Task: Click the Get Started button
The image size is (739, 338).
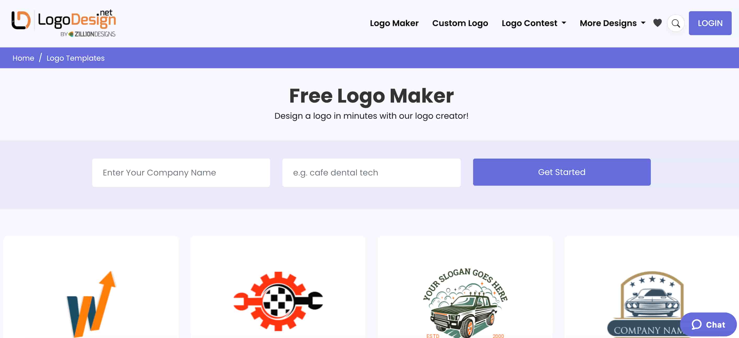Action: point(561,172)
